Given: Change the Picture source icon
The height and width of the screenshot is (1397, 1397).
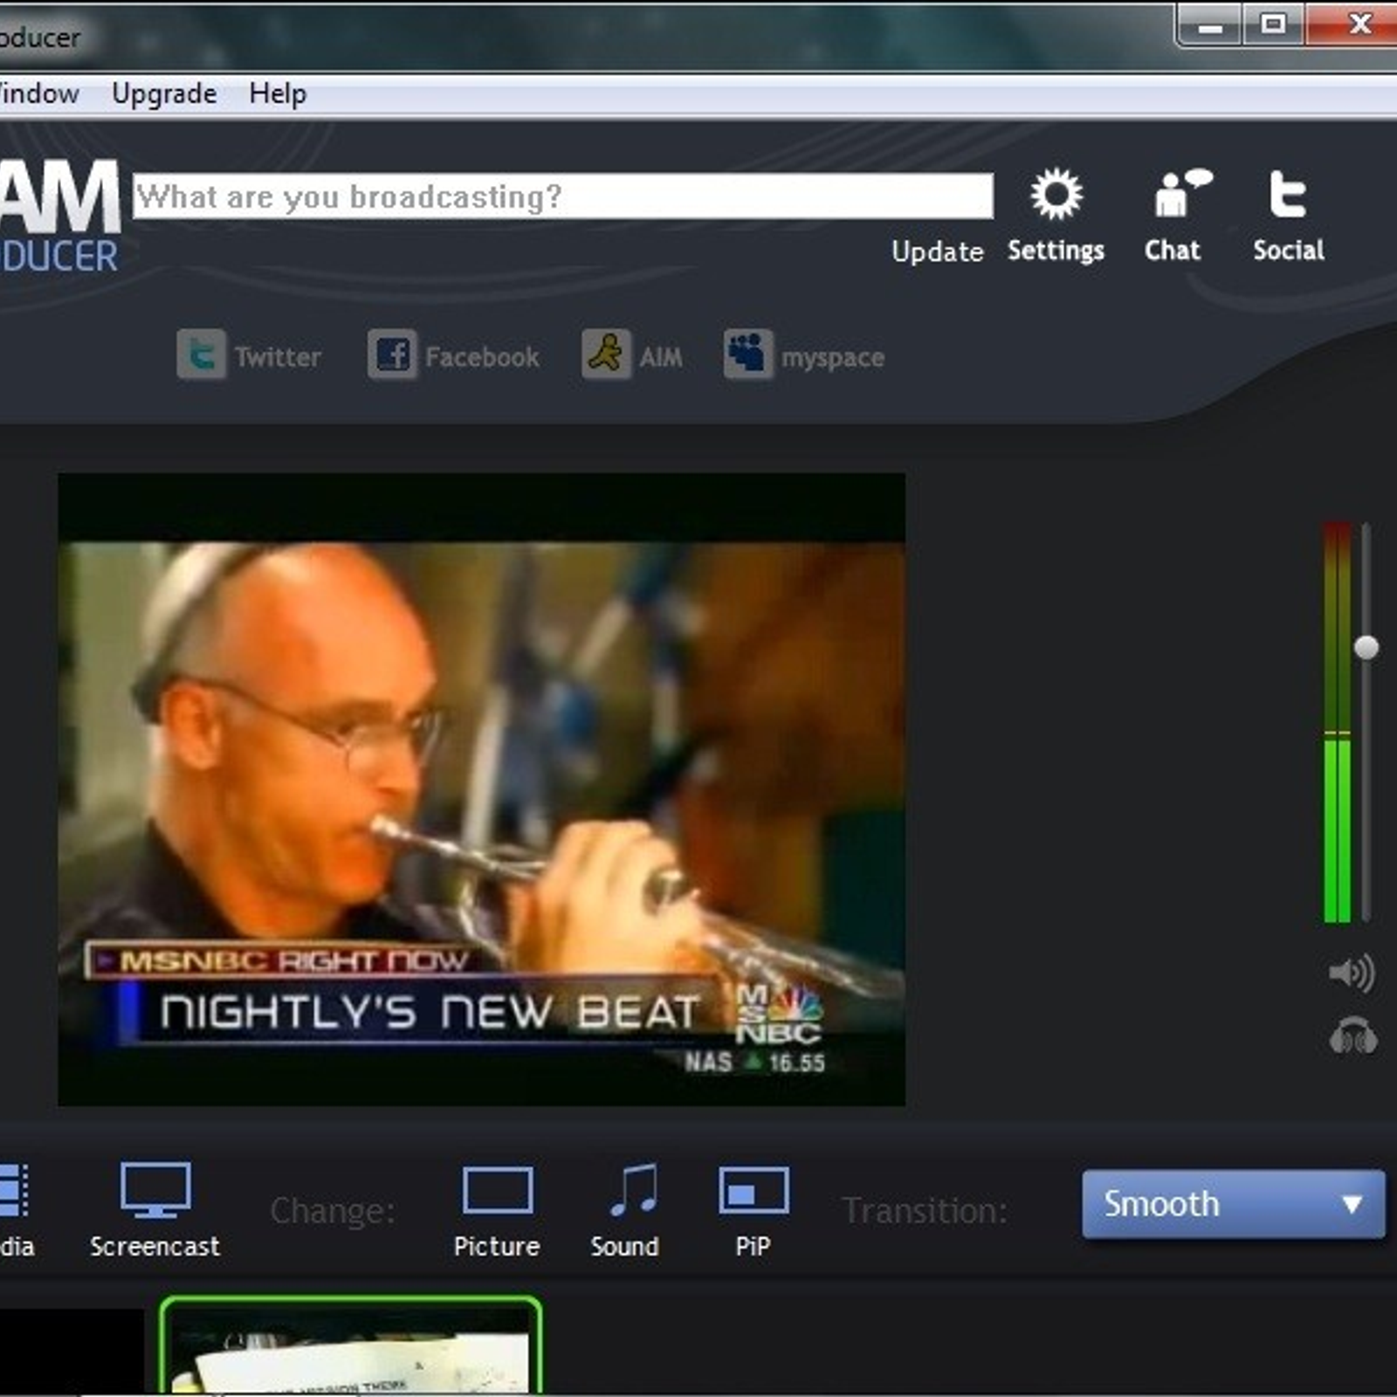Looking at the screenshot, I should click(498, 1191).
